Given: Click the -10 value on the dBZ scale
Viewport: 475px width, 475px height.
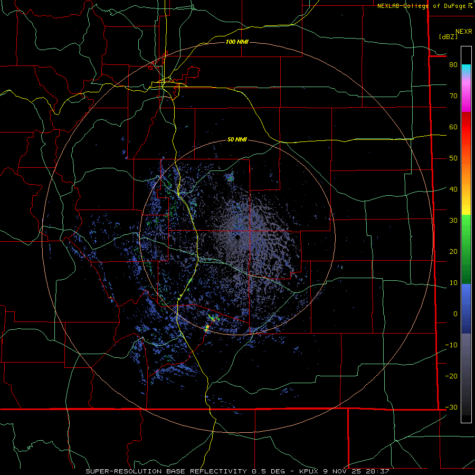Looking at the screenshot, I should (x=451, y=345).
